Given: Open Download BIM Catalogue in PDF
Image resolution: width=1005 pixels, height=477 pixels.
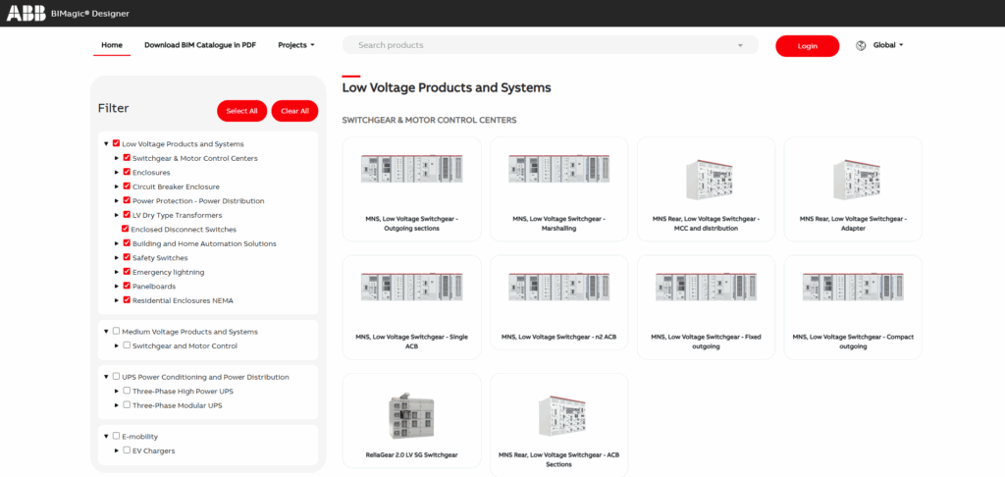Looking at the screenshot, I should [x=200, y=45].
